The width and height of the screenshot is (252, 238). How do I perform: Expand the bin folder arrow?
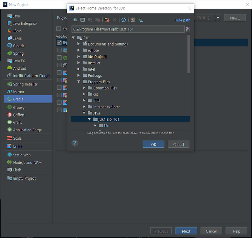point(95,125)
